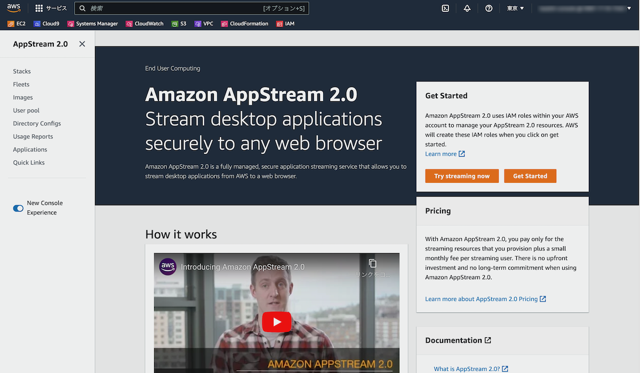Click the Get Started button
The width and height of the screenshot is (640, 373).
tap(530, 175)
